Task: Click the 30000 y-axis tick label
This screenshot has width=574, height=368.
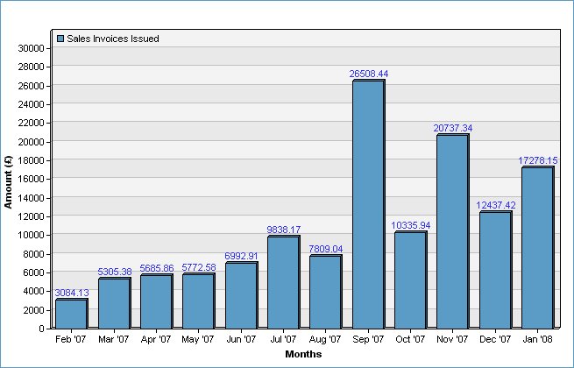Action: (x=32, y=48)
